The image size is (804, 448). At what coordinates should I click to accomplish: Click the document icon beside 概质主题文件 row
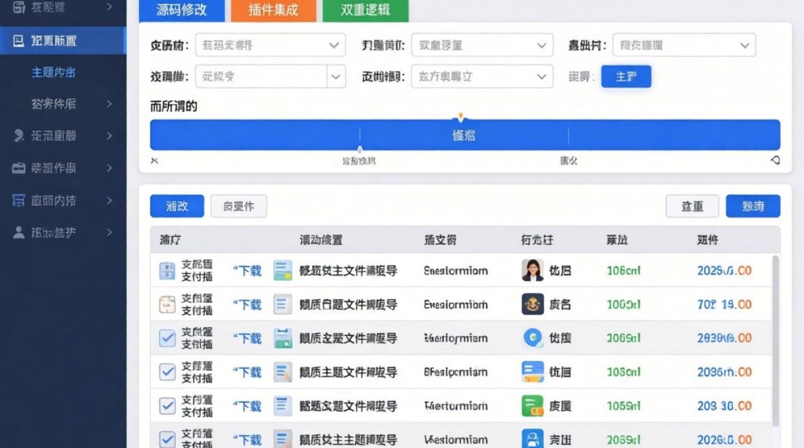pyautogui.click(x=283, y=372)
